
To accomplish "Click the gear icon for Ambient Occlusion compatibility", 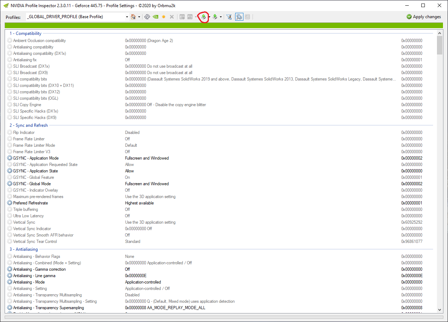I will [x=10, y=41].
